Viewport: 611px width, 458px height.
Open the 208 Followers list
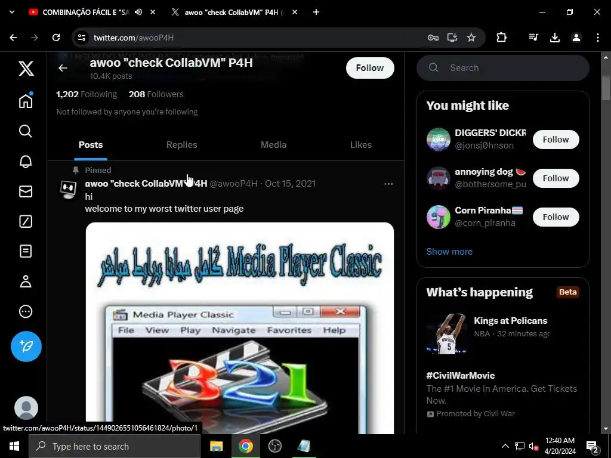click(156, 94)
